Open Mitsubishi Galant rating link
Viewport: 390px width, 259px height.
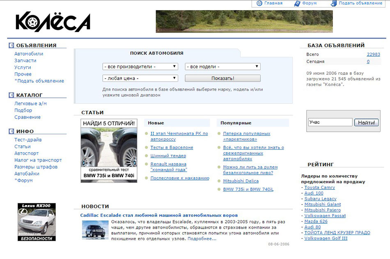[323, 205]
